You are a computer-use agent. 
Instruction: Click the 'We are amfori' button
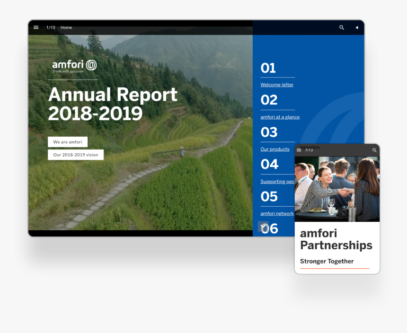[68, 142]
